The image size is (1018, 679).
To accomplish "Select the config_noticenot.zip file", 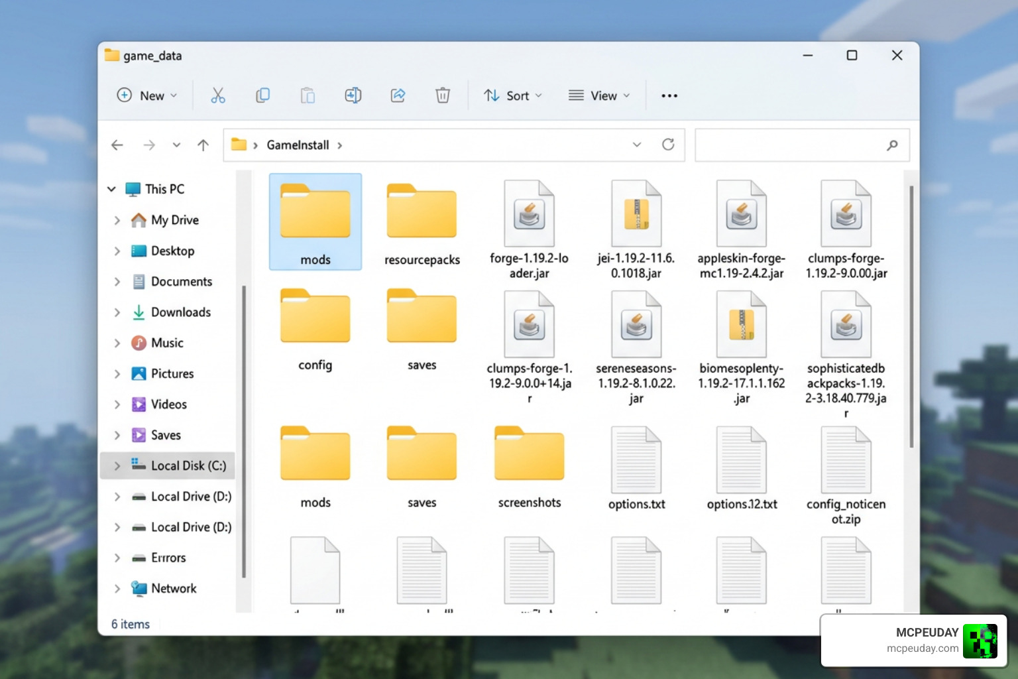I will click(846, 476).
